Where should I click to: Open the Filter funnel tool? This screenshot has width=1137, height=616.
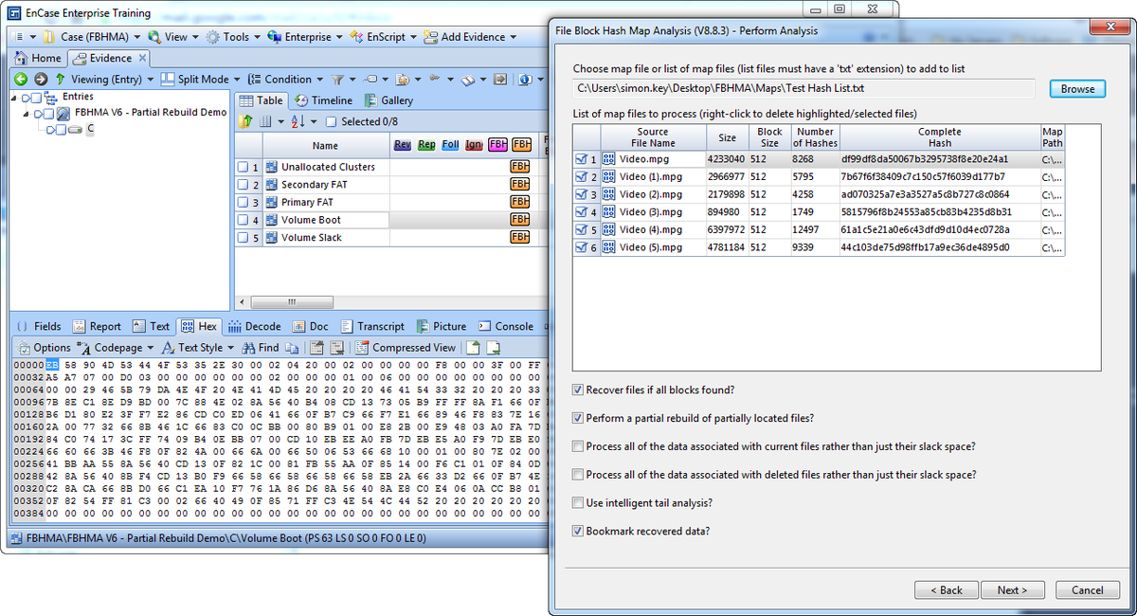click(x=337, y=79)
